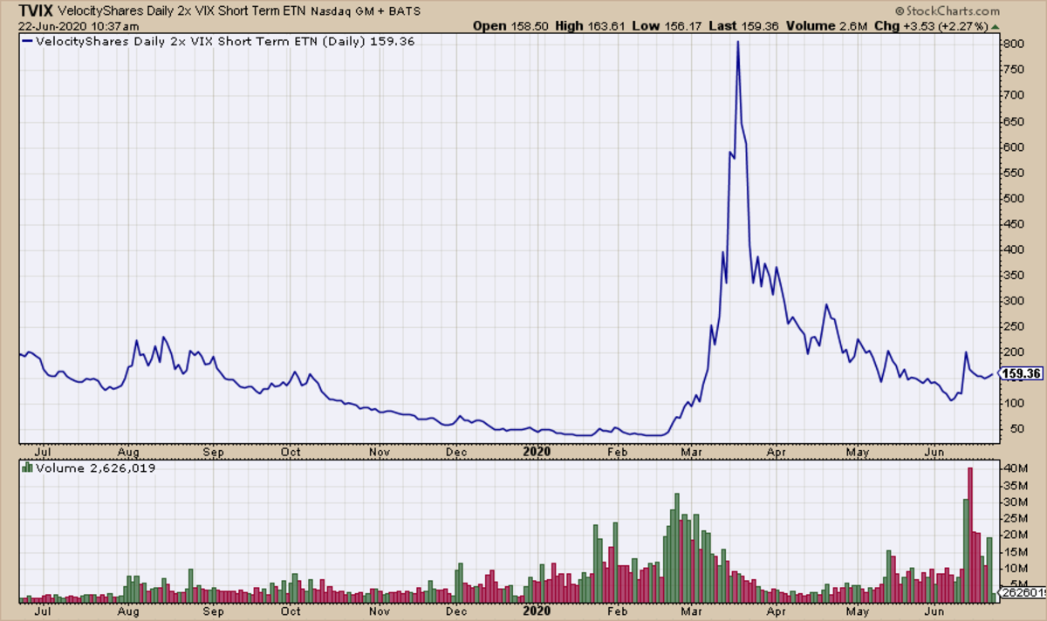Click the 800 price axis label
Image resolution: width=1047 pixels, height=621 pixels.
(1012, 44)
